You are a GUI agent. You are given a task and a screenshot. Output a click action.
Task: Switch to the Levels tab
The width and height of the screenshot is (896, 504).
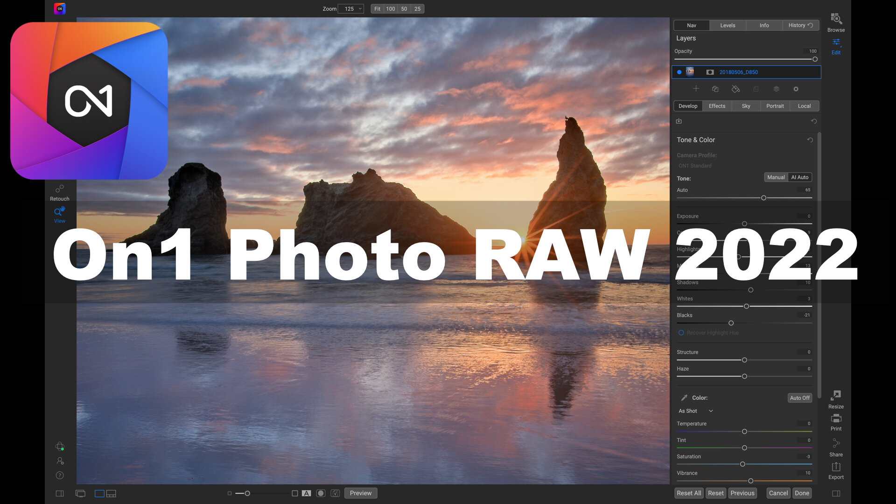[x=728, y=25]
